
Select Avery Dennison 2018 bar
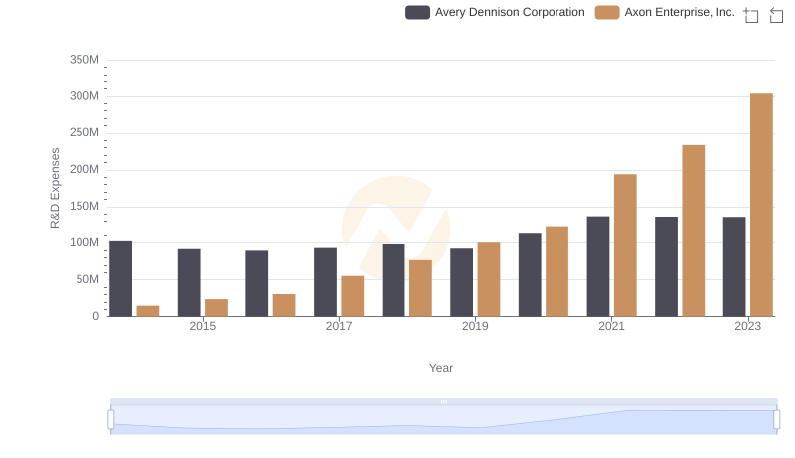tap(394, 280)
